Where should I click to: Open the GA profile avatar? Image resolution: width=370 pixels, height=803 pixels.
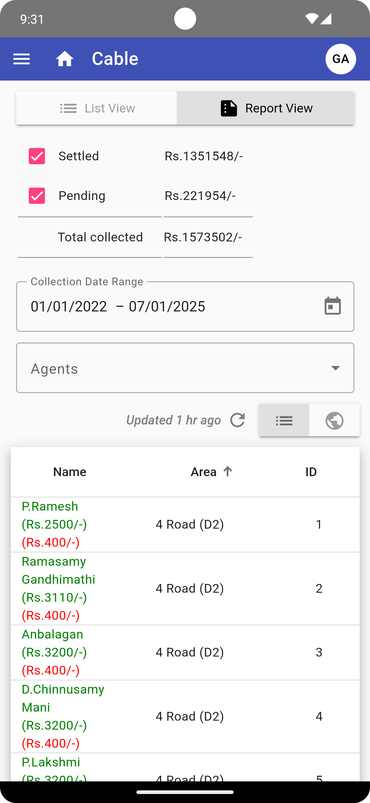340,59
